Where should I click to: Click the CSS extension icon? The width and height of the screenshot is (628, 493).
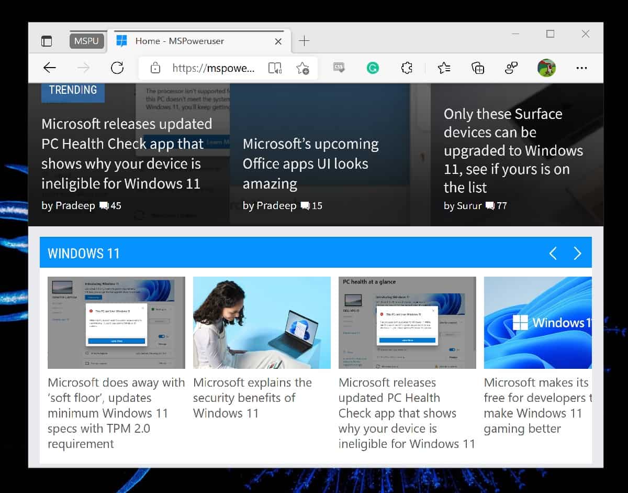[339, 67]
